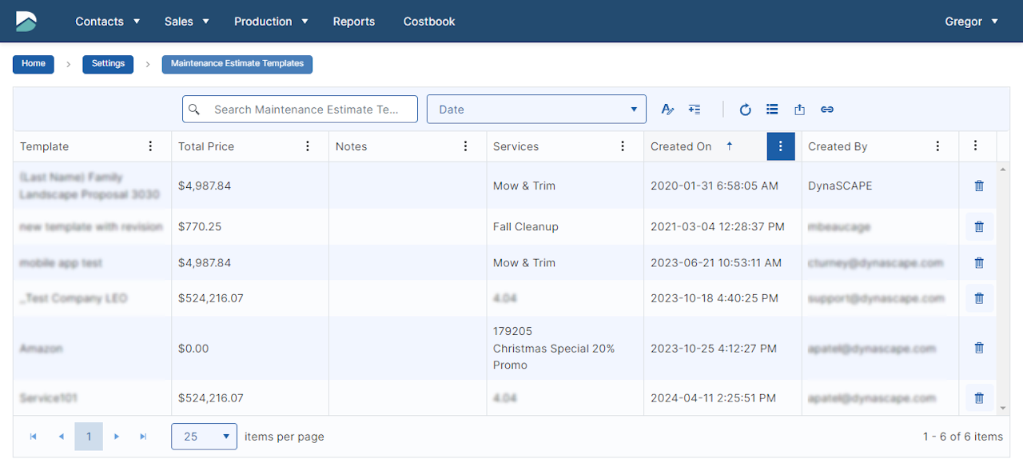Click the Maintenance Estimate Templates breadcrumb

pyautogui.click(x=237, y=64)
